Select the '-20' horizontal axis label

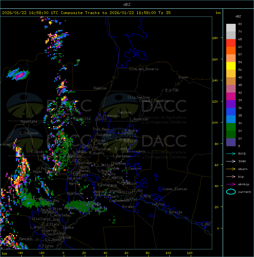42,253
